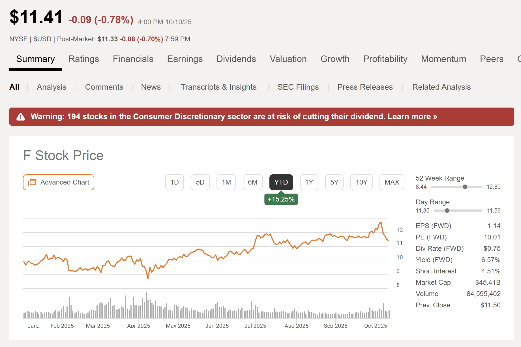521x347 pixels.
Task: Filter by Related Analysis
Action: tap(441, 87)
